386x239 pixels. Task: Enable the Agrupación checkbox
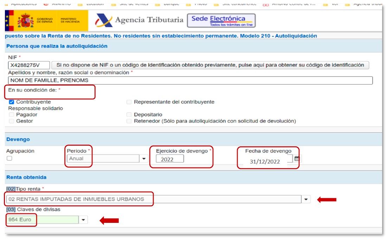coord(9,158)
